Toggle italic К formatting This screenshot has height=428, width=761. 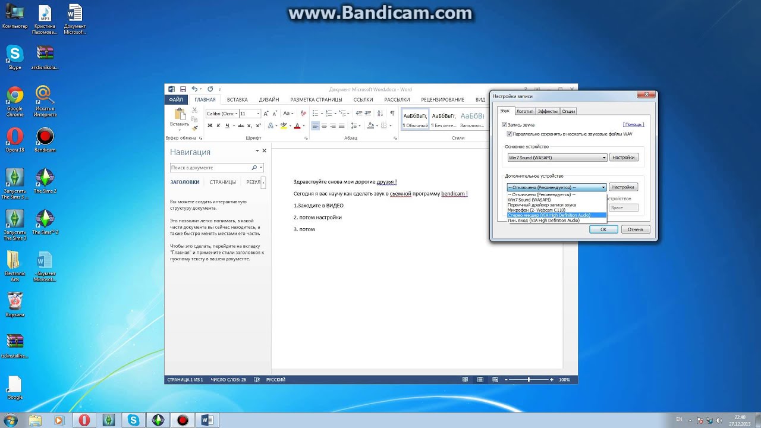point(218,125)
